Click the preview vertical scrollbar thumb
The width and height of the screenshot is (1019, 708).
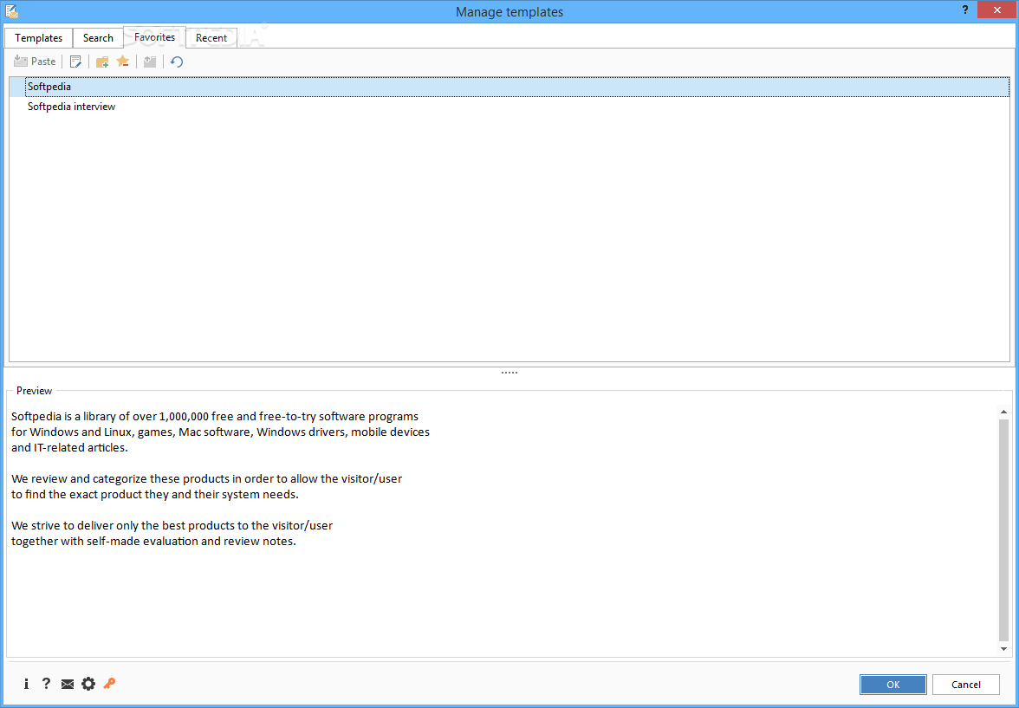(1003, 529)
